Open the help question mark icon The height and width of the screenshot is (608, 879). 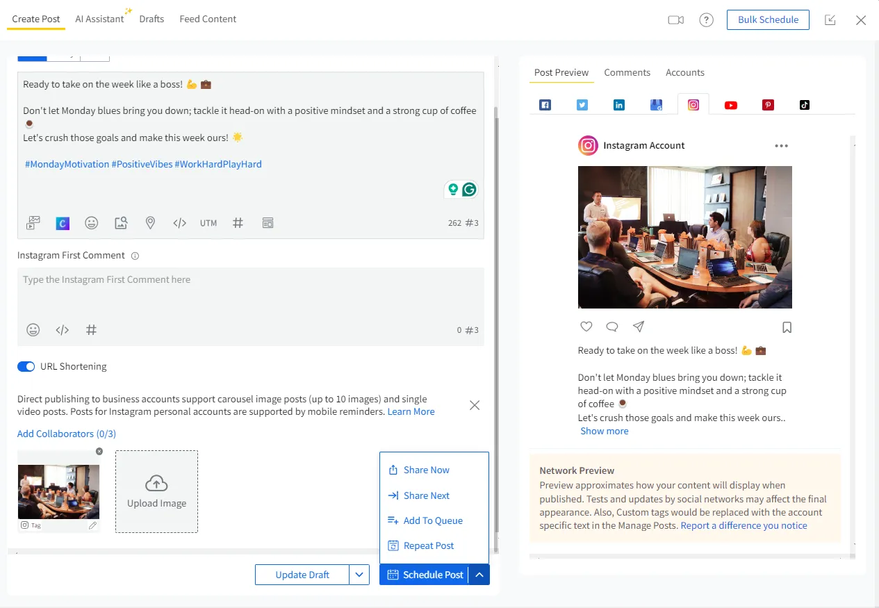point(706,20)
